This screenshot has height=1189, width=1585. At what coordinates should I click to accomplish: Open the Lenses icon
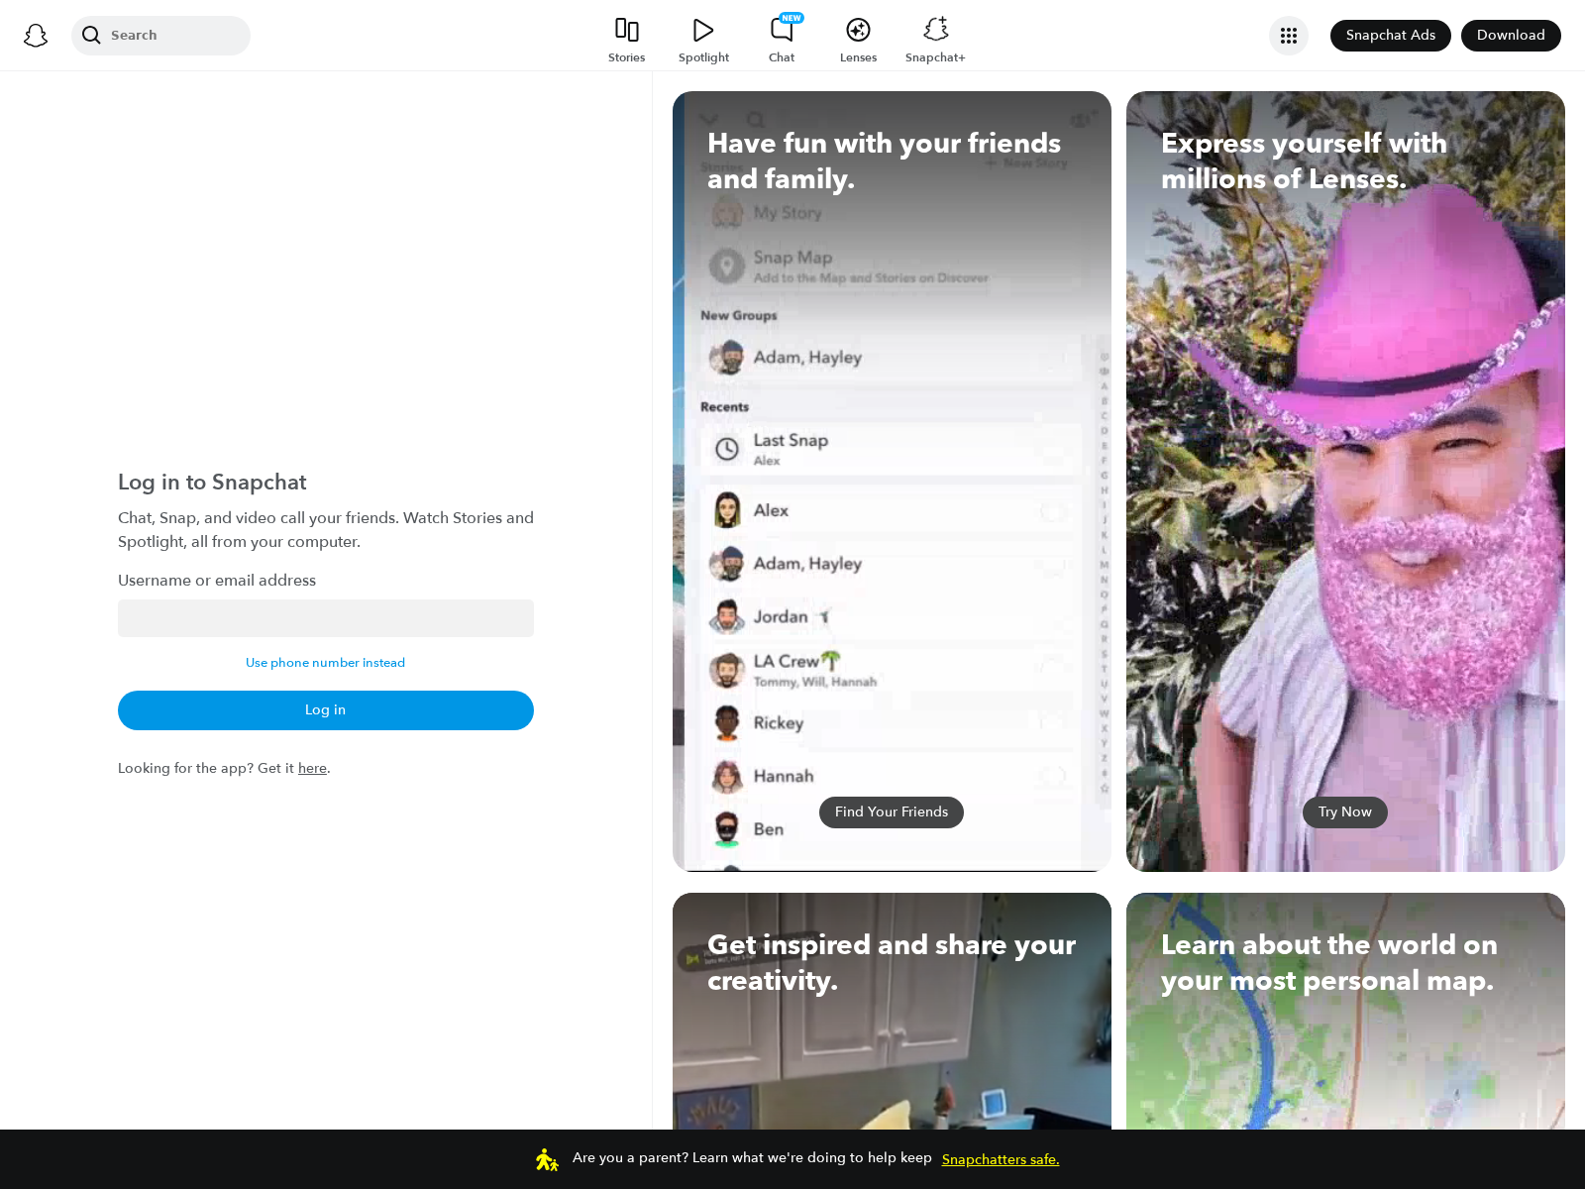point(858,31)
